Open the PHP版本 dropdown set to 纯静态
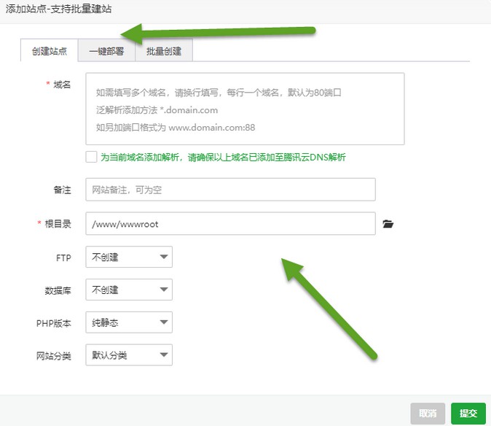The height and width of the screenshot is (426, 491). pyautogui.click(x=129, y=322)
